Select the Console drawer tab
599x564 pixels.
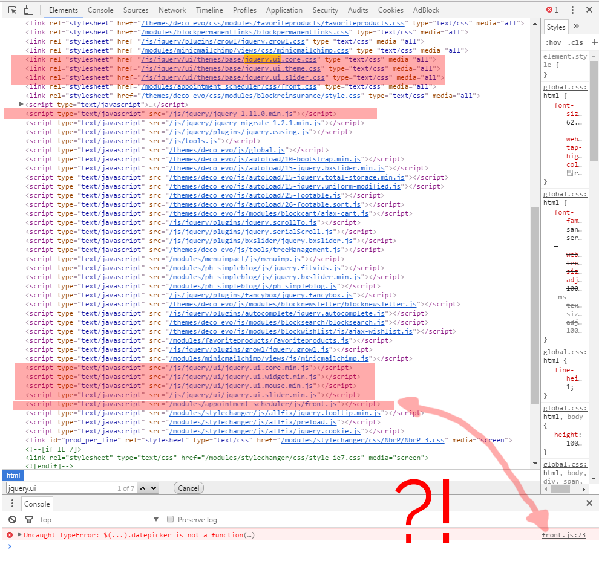(37, 504)
